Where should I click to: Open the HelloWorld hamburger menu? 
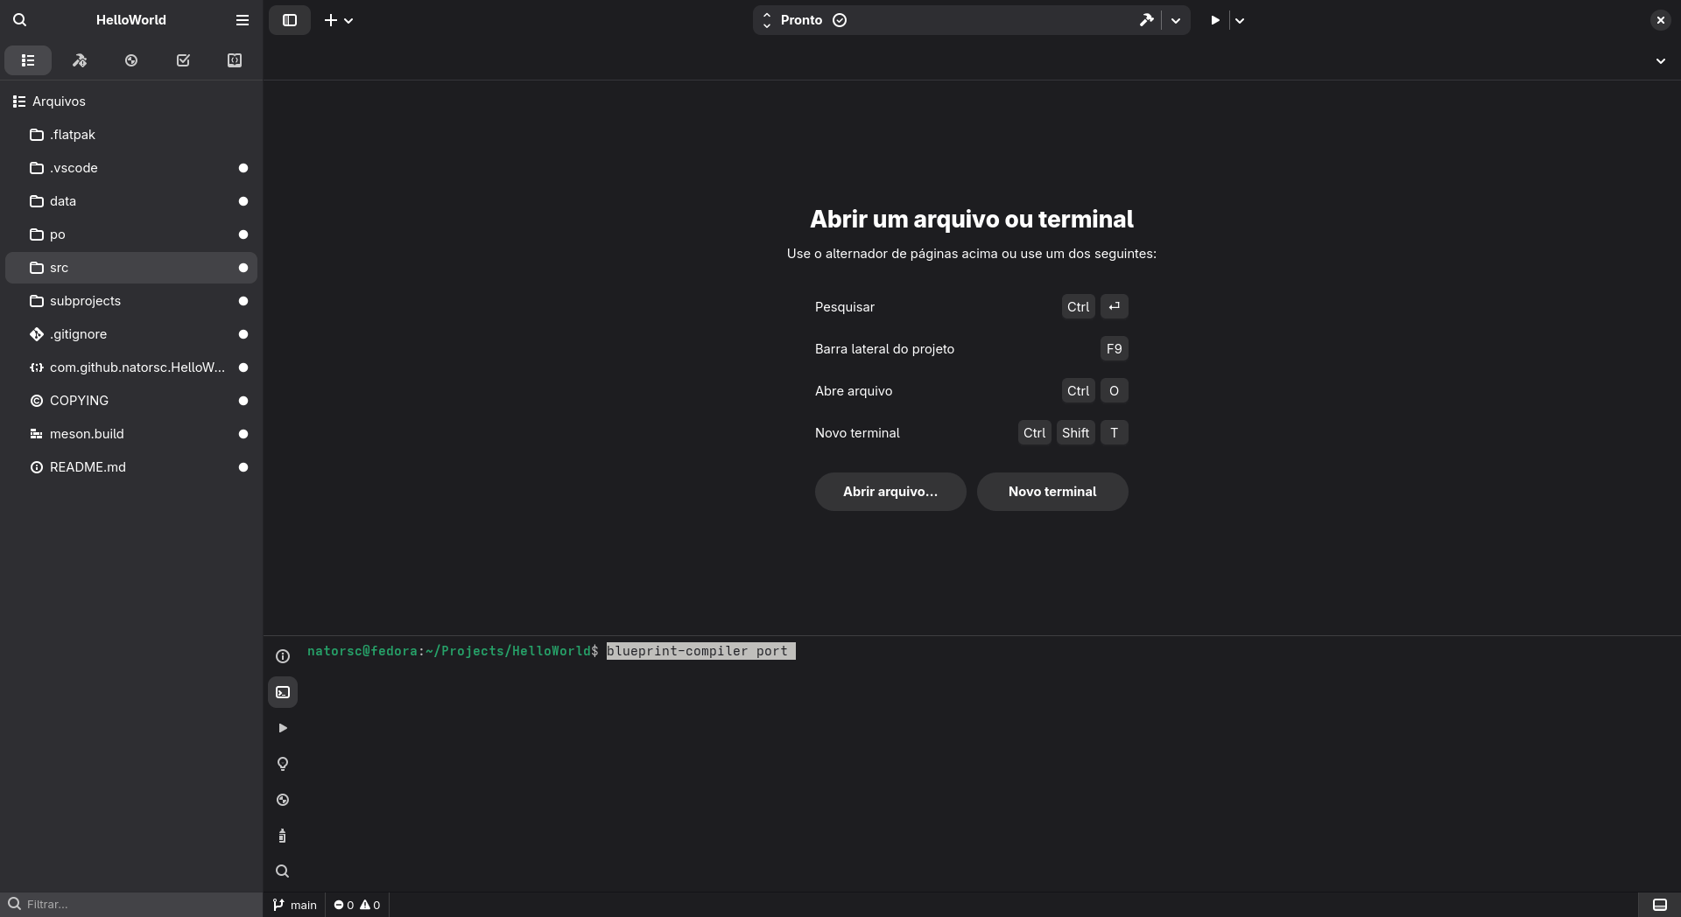coord(243,19)
